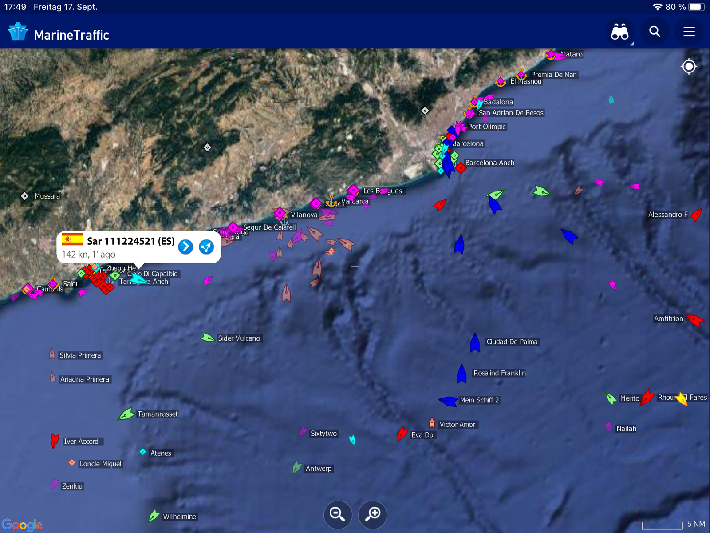The width and height of the screenshot is (710, 533).
Task: Tap the Les Botigues port marker
Action: click(x=353, y=191)
